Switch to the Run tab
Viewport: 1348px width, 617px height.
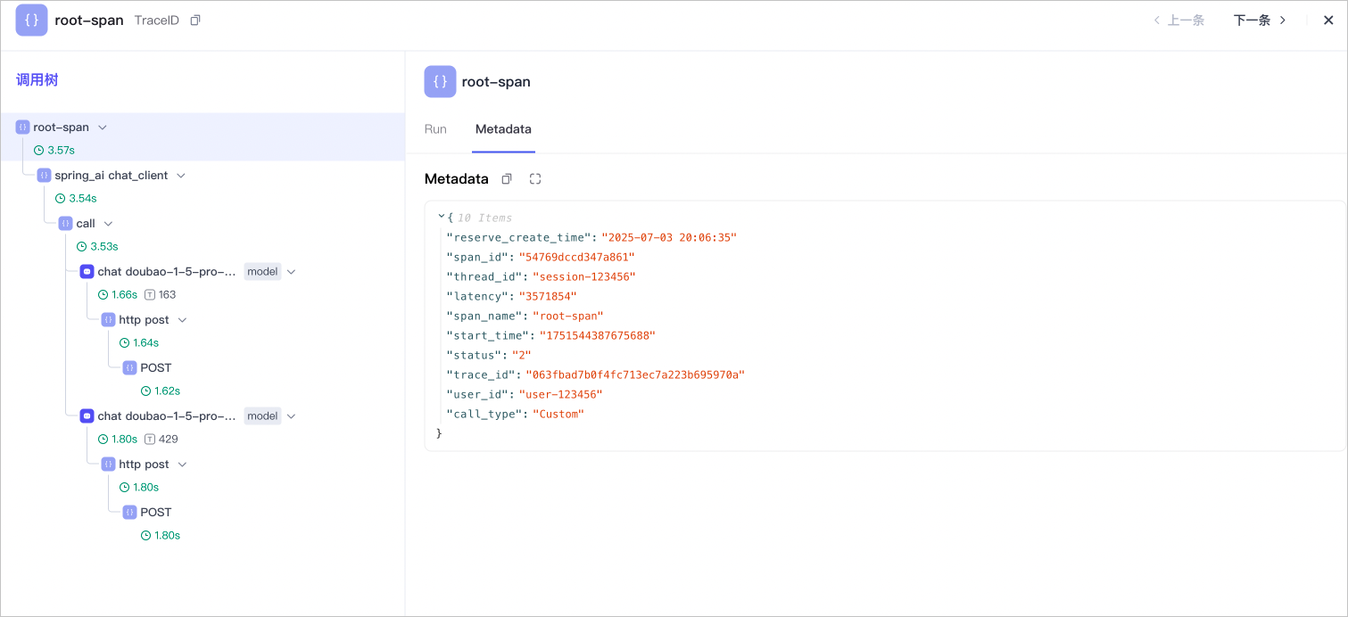[x=435, y=129]
